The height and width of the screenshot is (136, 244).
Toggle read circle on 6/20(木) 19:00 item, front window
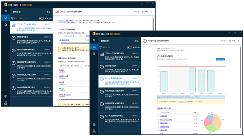[x=138, y=91]
